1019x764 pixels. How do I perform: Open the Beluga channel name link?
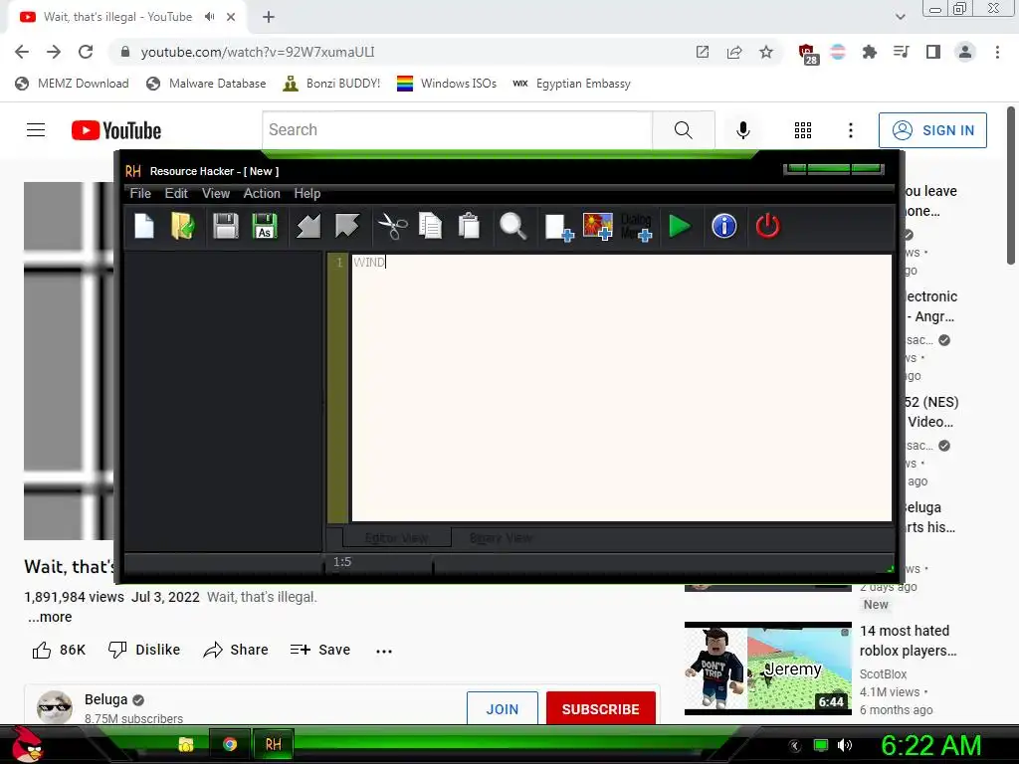click(105, 699)
